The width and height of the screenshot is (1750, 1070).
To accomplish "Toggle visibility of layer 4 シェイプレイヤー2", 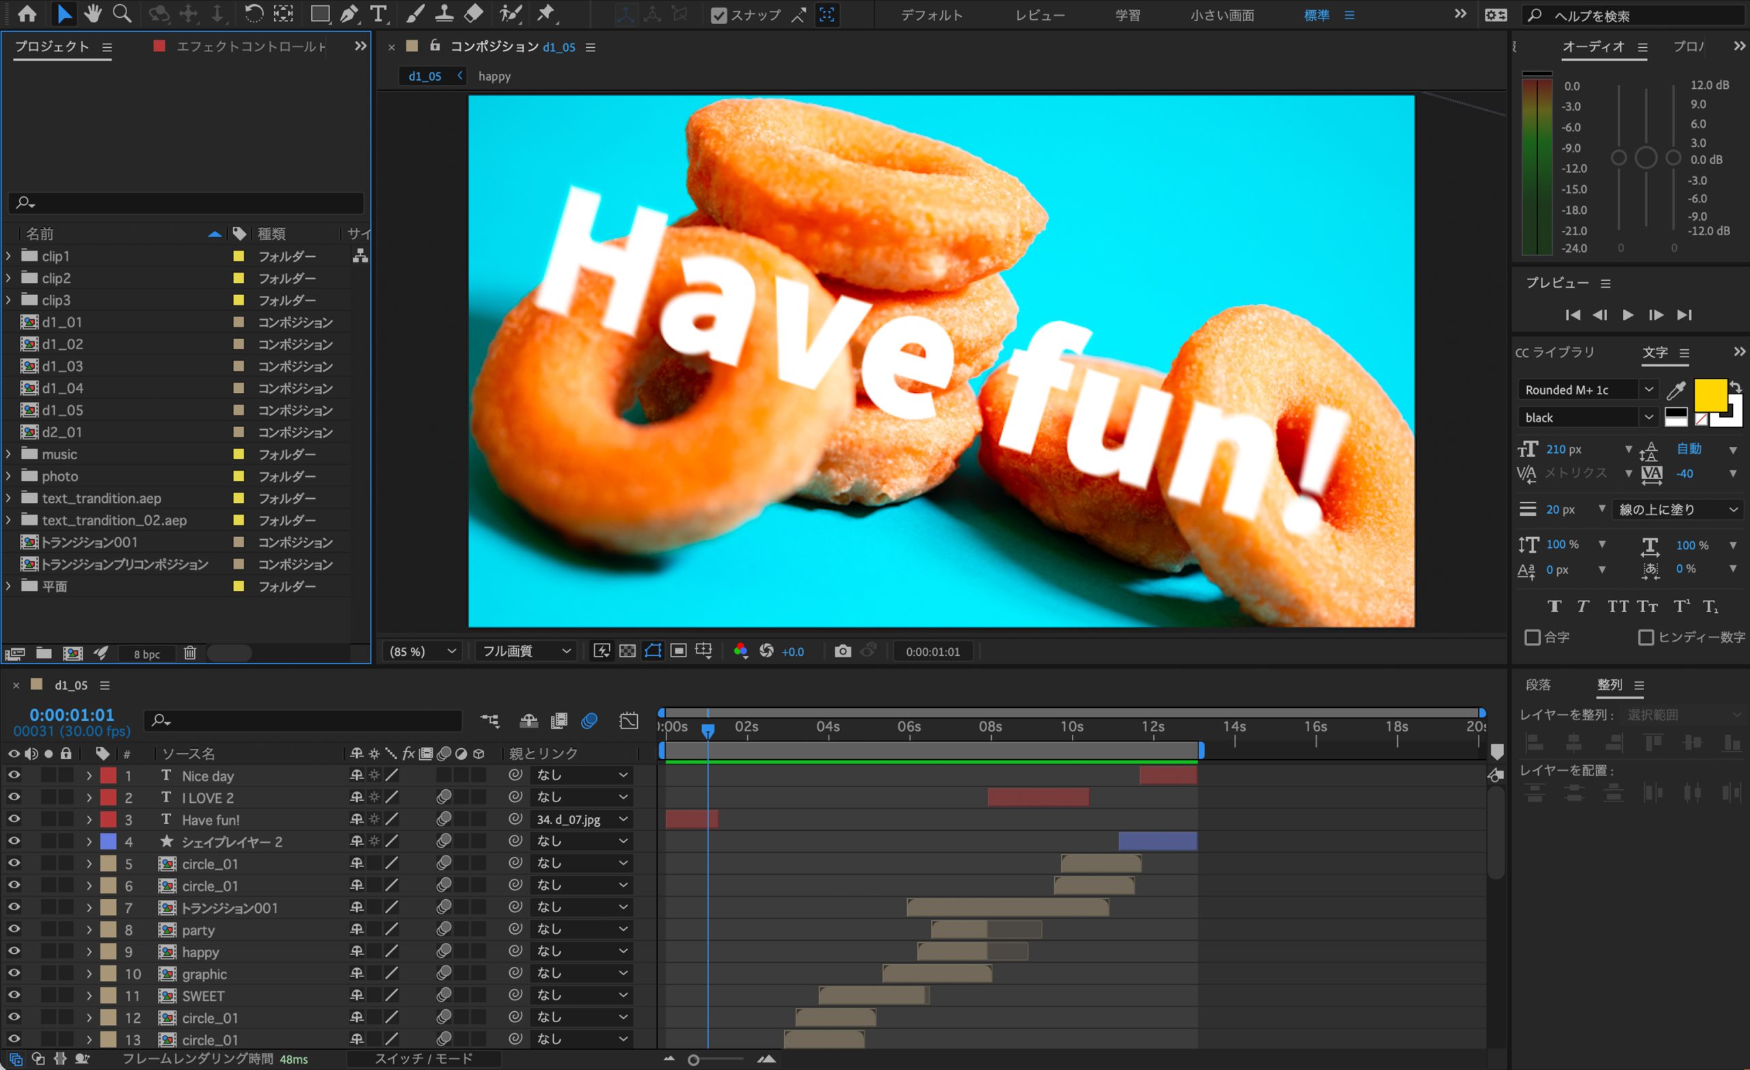I will click(x=14, y=841).
